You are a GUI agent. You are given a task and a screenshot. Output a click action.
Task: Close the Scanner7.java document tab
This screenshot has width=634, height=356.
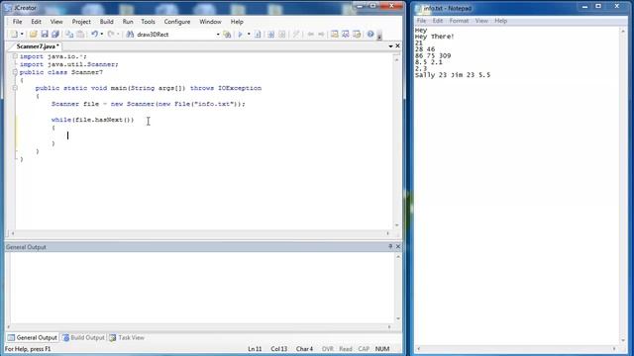click(x=398, y=46)
